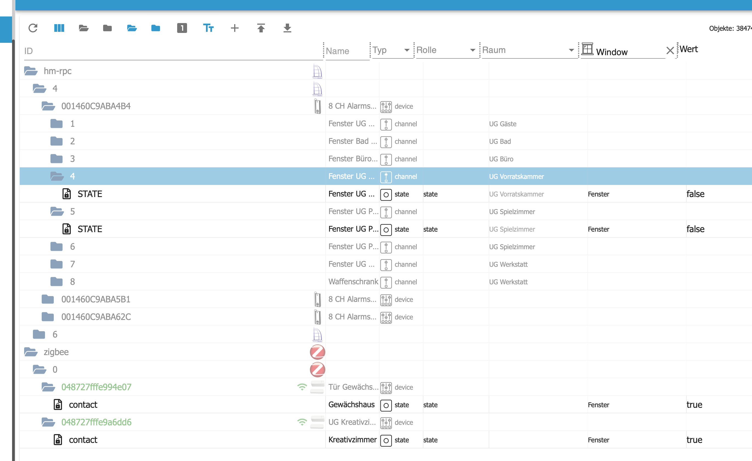Click the upload objects arrow icon
Screen dimensions: 752x461
[x=261, y=28]
